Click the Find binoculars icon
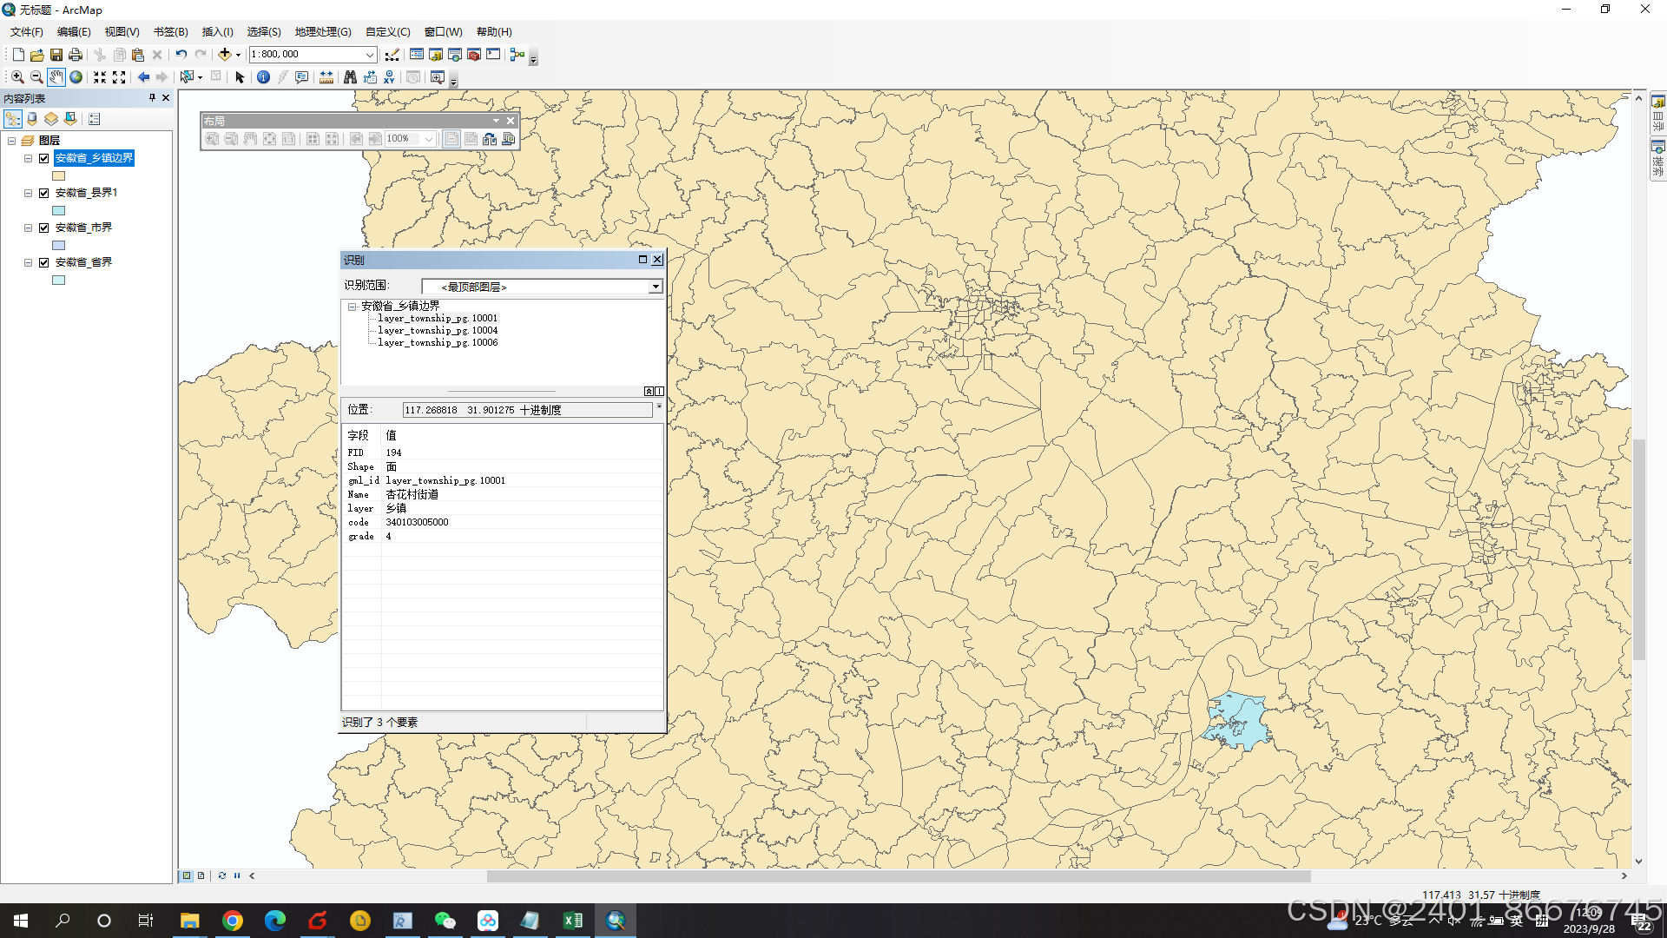 pyautogui.click(x=350, y=77)
